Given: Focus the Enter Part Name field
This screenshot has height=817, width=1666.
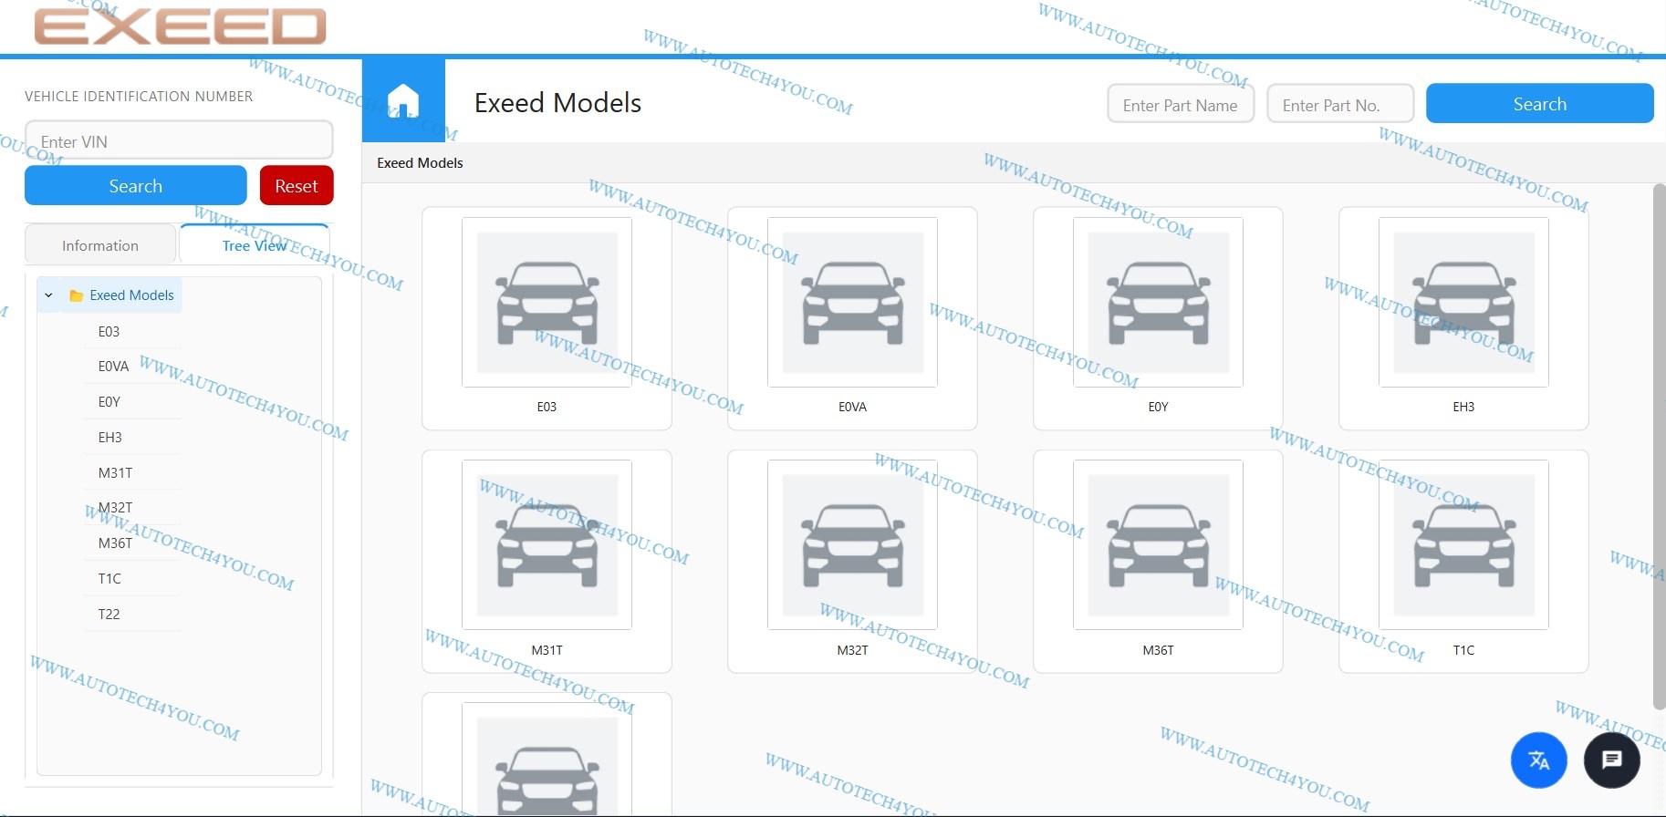Looking at the screenshot, I should 1181,104.
